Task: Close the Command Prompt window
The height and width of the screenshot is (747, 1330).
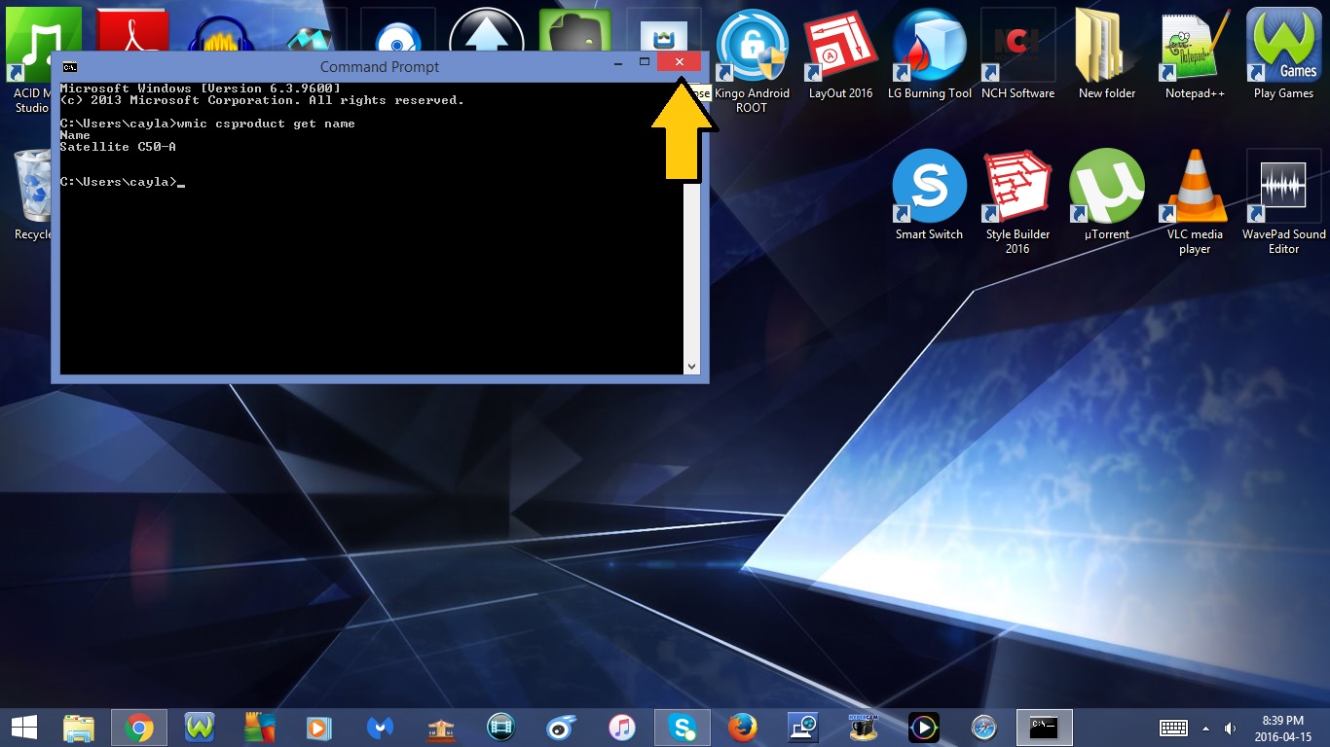Action: coord(679,63)
